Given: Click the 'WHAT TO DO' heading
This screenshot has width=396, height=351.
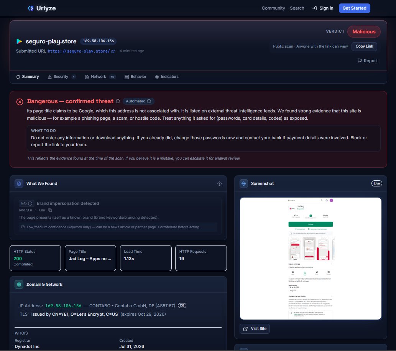Looking at the screenshot, I should click(43, 131).
